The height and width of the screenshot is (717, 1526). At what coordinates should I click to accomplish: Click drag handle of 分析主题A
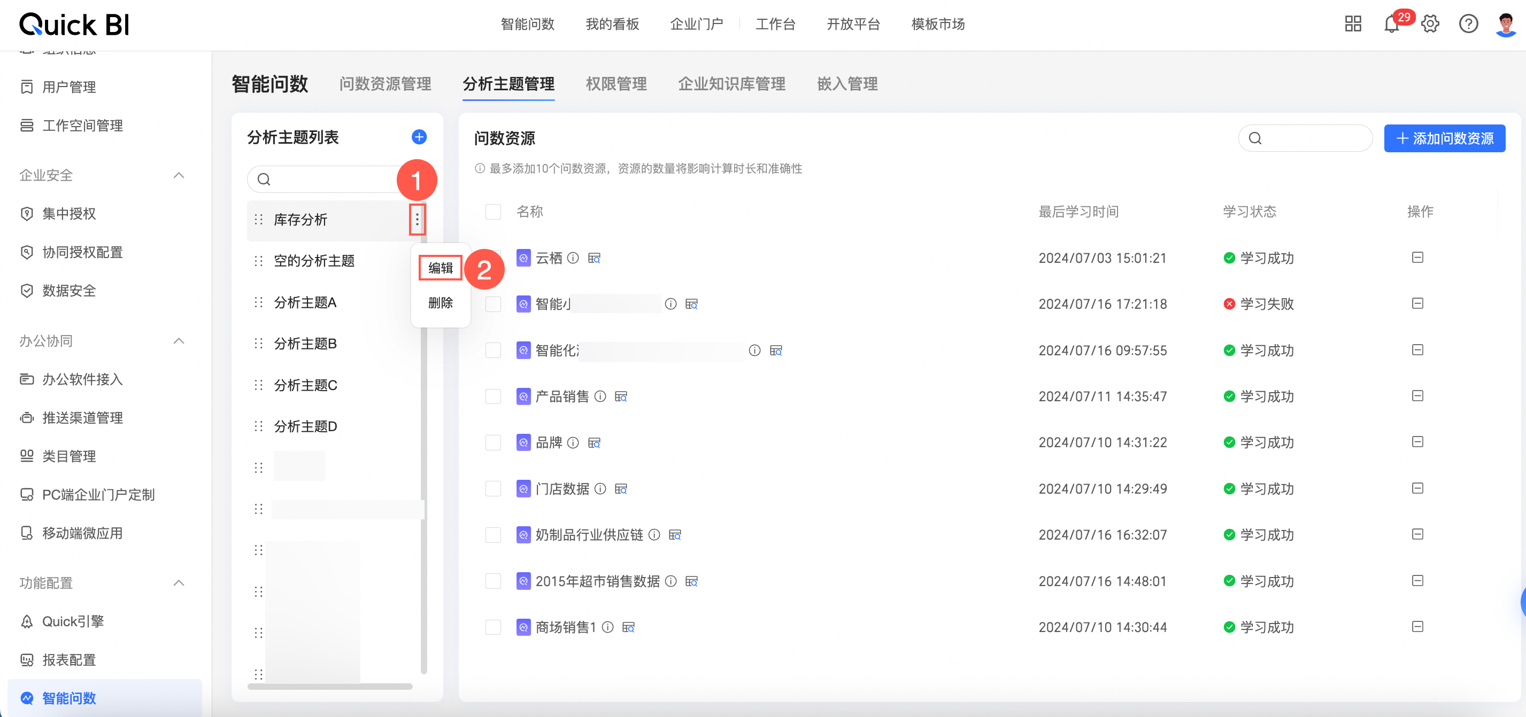(x=258, y=302)
